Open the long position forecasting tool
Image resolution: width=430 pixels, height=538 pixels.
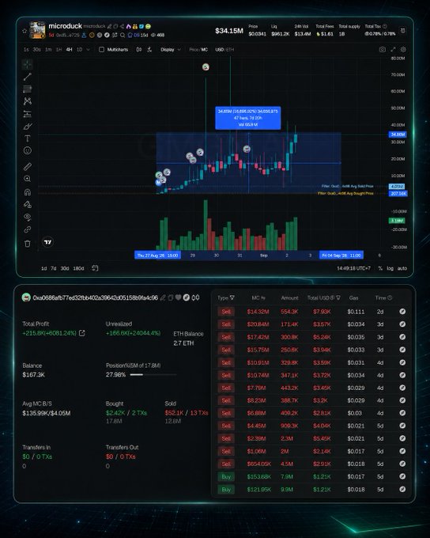click(28, 114)
